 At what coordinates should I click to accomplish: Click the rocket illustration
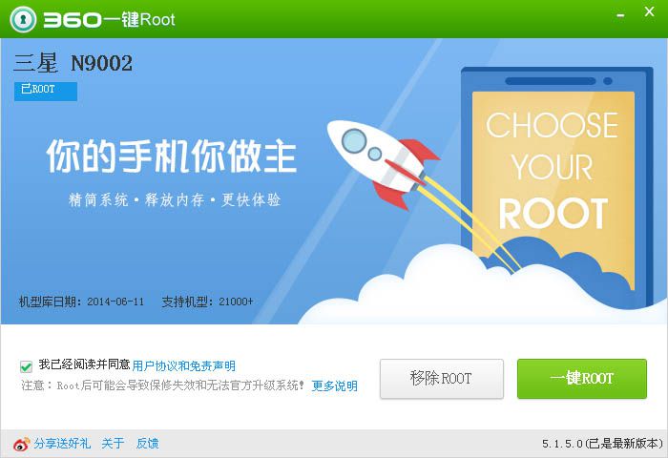(x=383, y=164)
